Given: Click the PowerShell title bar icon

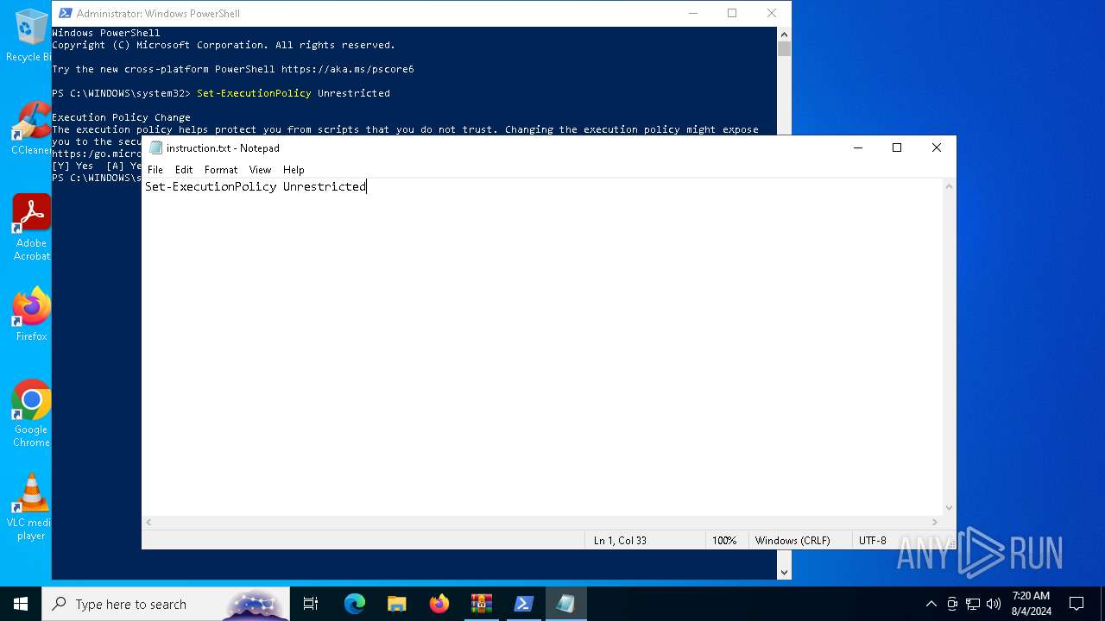Looking at the screenshot, I should (65, 13).
